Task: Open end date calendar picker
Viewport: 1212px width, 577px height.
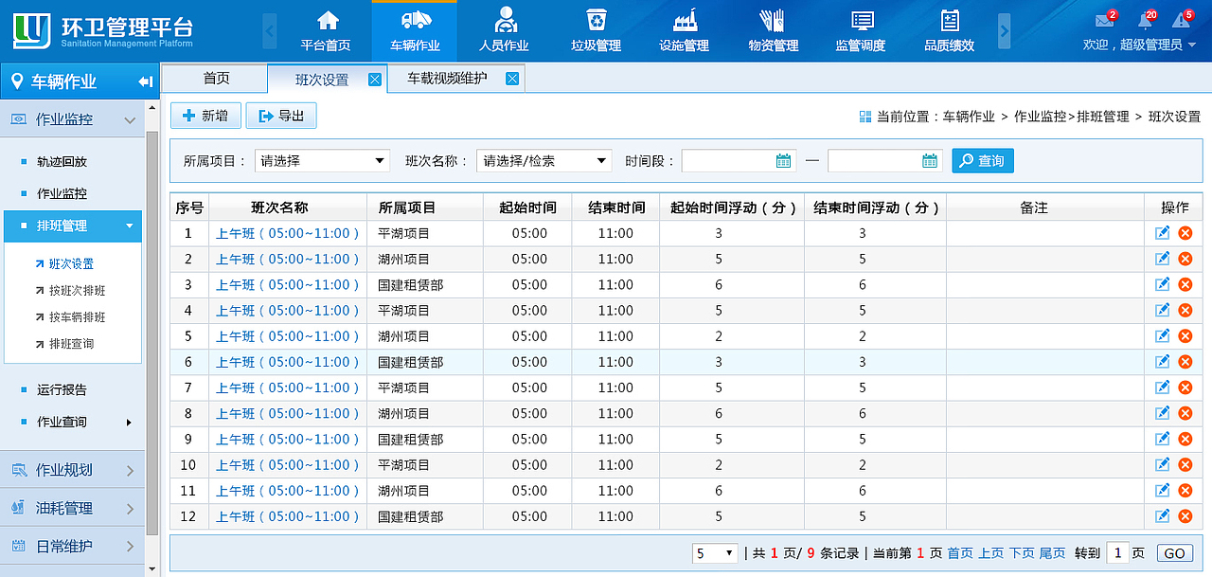Action: 930,161
